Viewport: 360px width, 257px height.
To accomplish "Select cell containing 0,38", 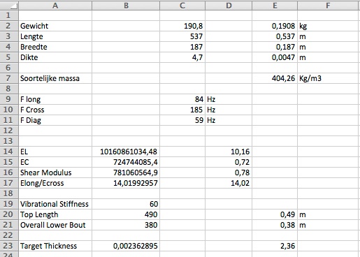I will pyautogui.click(x=275, y=225).
